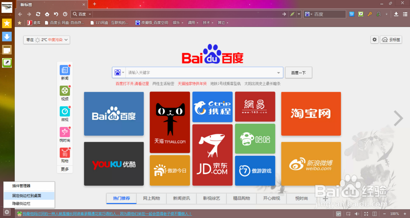
Task: Open the main menu list icon
Action: pos(405,14)
